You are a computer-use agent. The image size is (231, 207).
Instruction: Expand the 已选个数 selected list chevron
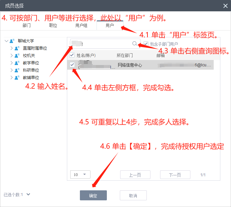point(28,194)
